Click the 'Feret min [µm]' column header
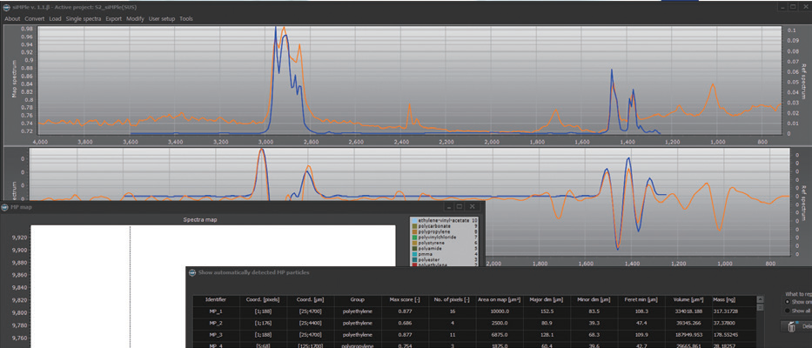Viewport: 812px width, 348px height. tap(641, 300)
